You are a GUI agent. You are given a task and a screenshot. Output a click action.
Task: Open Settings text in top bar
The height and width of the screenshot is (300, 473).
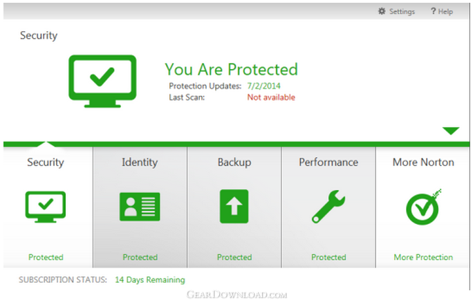(x=402, y=12)
